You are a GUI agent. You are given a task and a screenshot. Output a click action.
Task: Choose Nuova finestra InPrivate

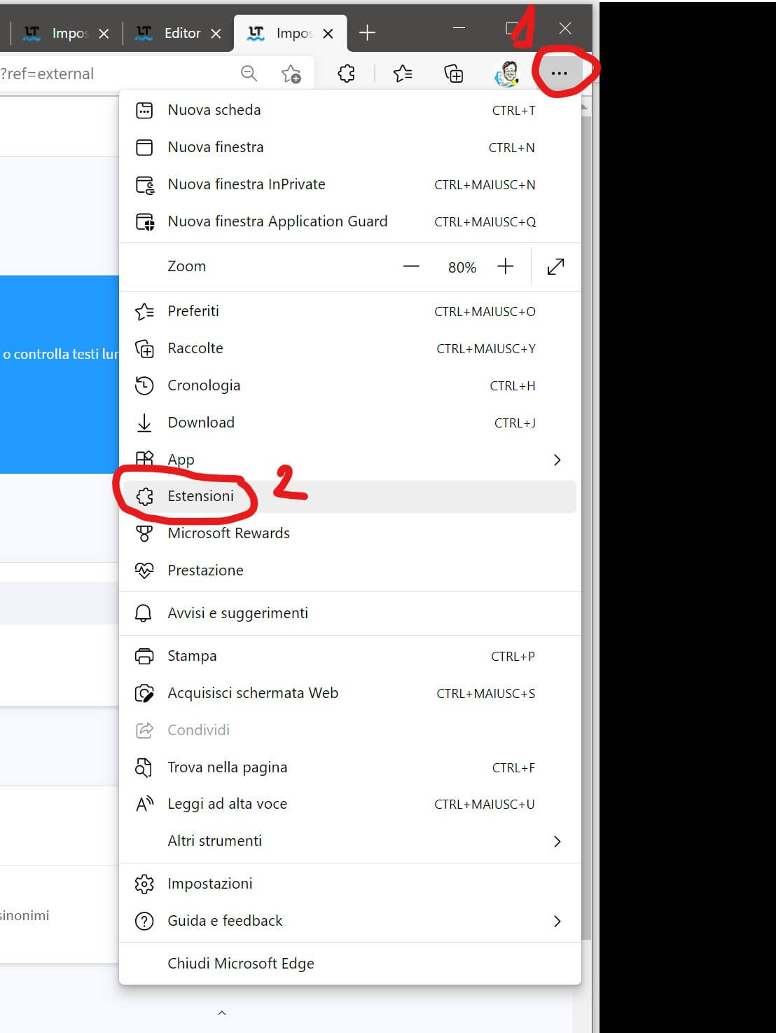246,184
